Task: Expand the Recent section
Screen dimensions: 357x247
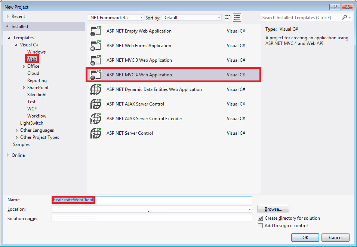Action: [8, 16]
